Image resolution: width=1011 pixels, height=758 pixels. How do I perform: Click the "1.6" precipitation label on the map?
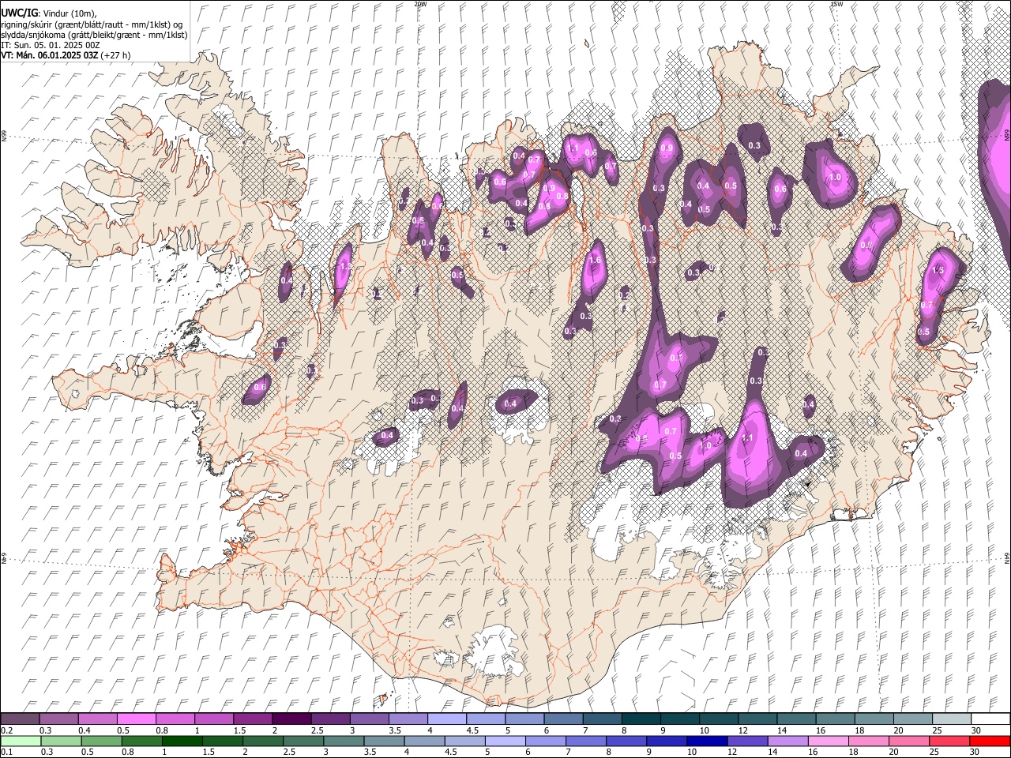tap(596, 260)
